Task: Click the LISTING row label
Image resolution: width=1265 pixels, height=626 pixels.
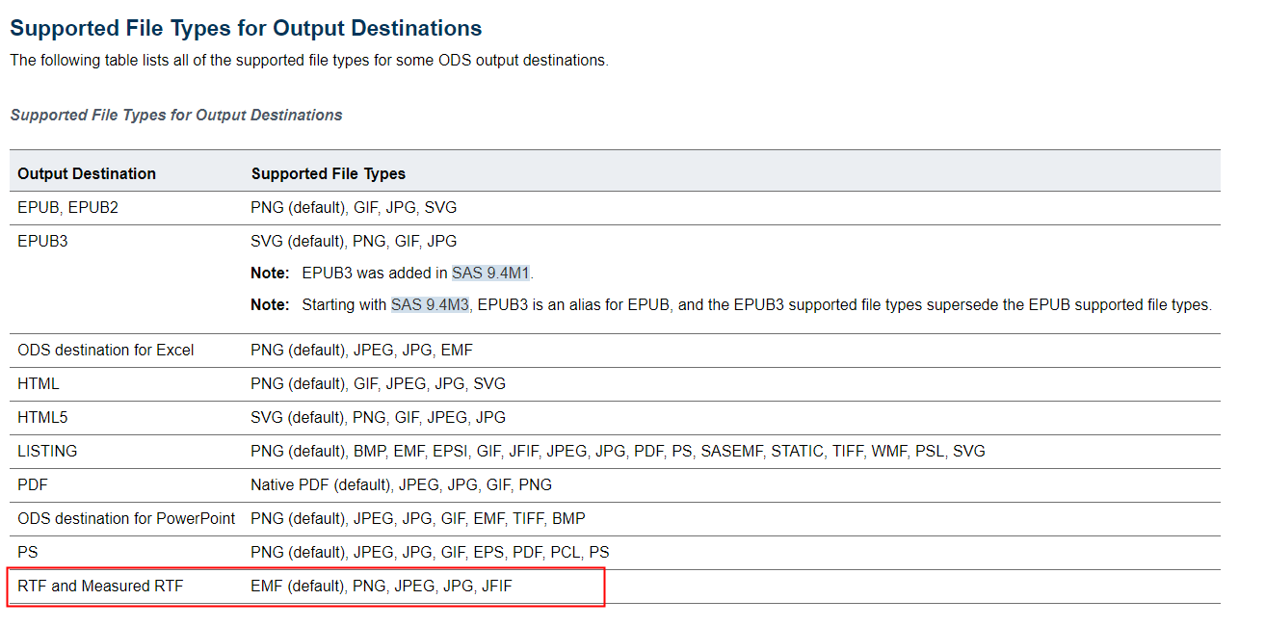Action: [47, 451]
